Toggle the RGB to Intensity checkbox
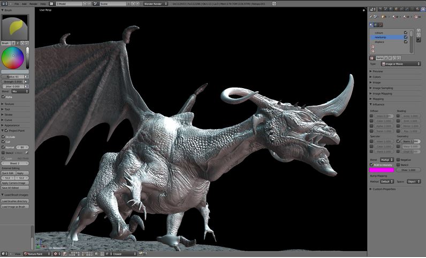426x258 pixels. click(371, 165)
